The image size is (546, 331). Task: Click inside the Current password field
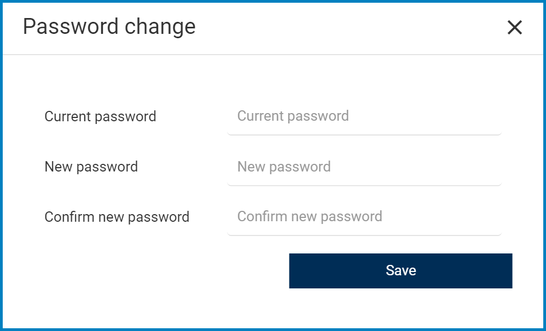364,116
